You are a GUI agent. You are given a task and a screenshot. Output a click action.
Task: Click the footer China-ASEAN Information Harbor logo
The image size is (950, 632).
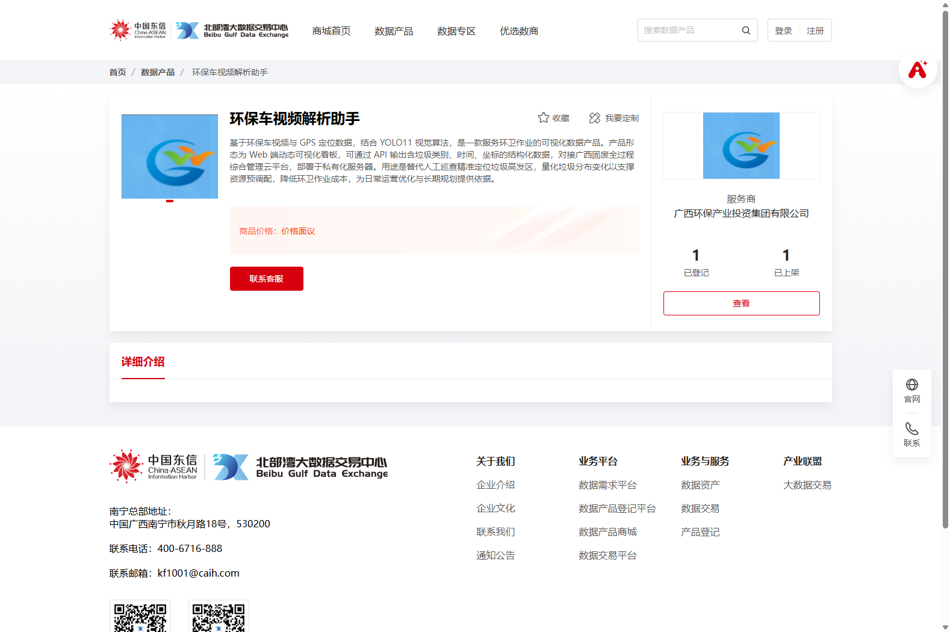coord(154,466)
